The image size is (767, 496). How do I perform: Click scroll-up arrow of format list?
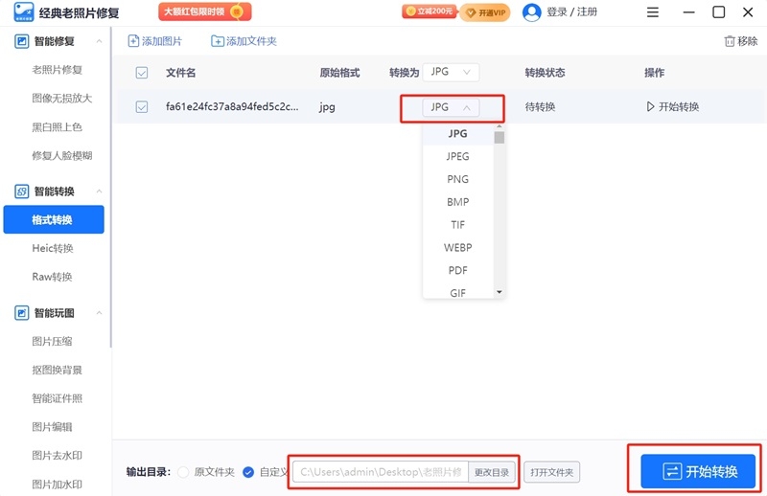point(499,127)
